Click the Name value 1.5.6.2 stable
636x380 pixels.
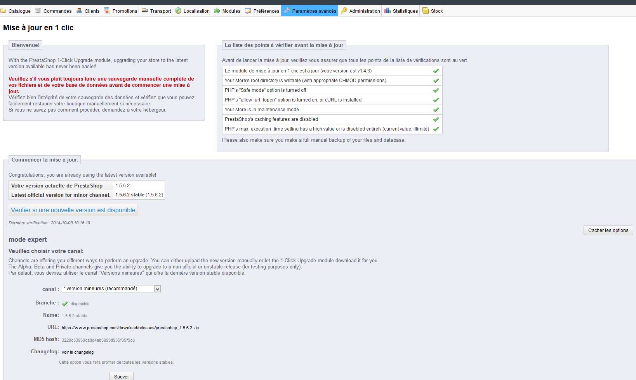click(x=74, y=316)
